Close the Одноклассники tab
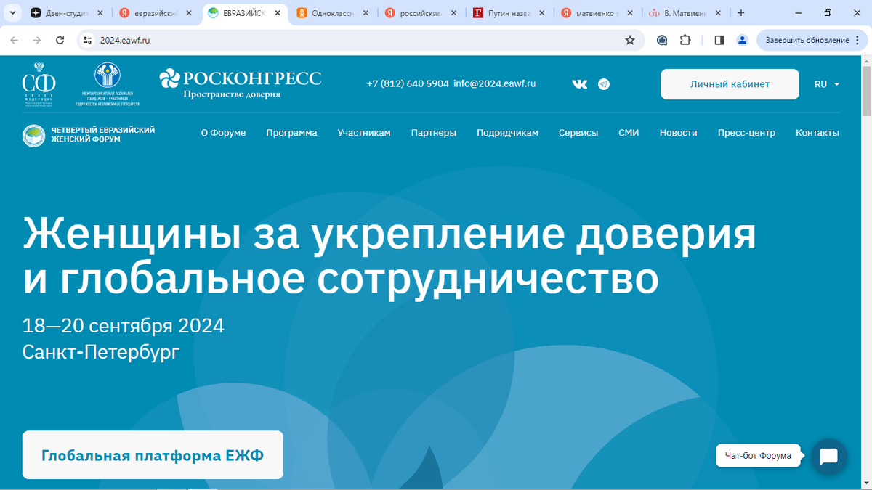The height and width of the screenshot is (490, 872). pos(366,13)
